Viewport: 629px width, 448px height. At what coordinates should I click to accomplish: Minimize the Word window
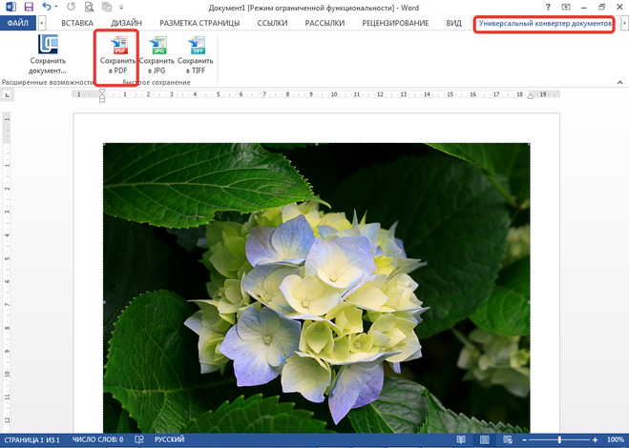click(x=584, y=8)
